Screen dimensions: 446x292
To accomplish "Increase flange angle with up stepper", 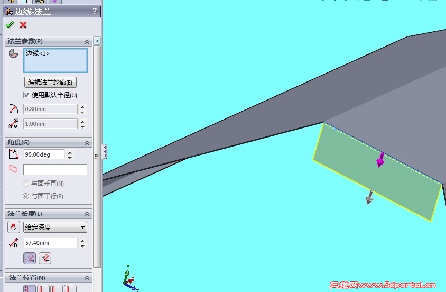I will pos(70,152).
